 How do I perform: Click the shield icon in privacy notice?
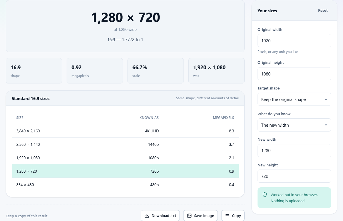click(265, 195)
